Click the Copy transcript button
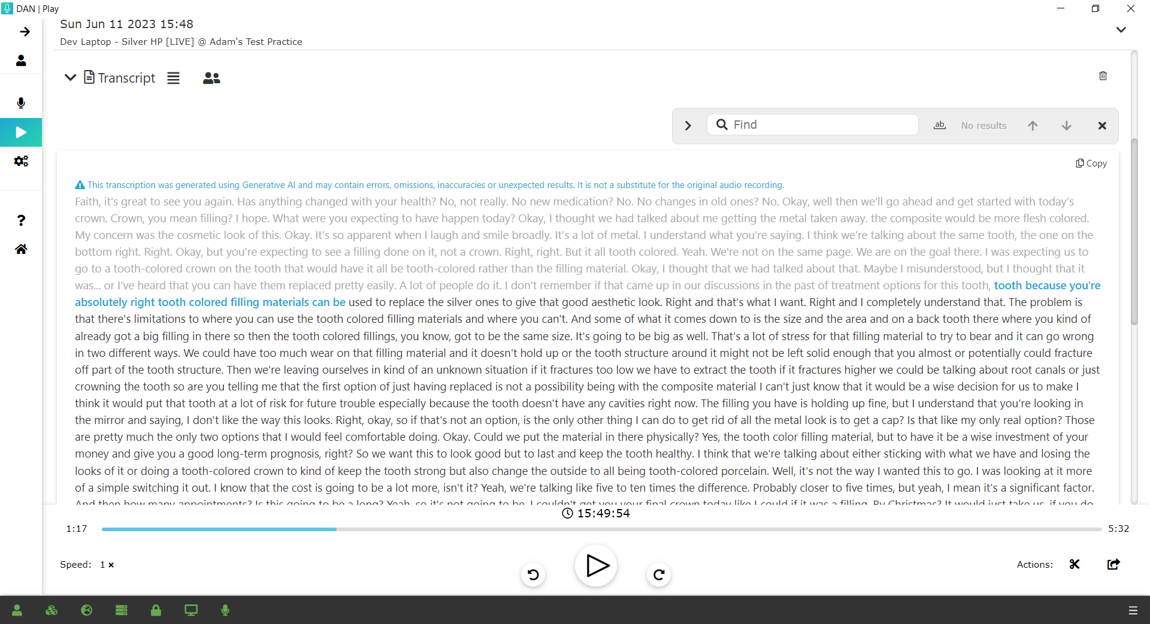Viewport: 1150px width, 624px height. (x=1091, y=163)
